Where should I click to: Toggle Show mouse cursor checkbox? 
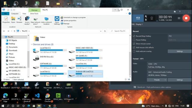[134, 44]
